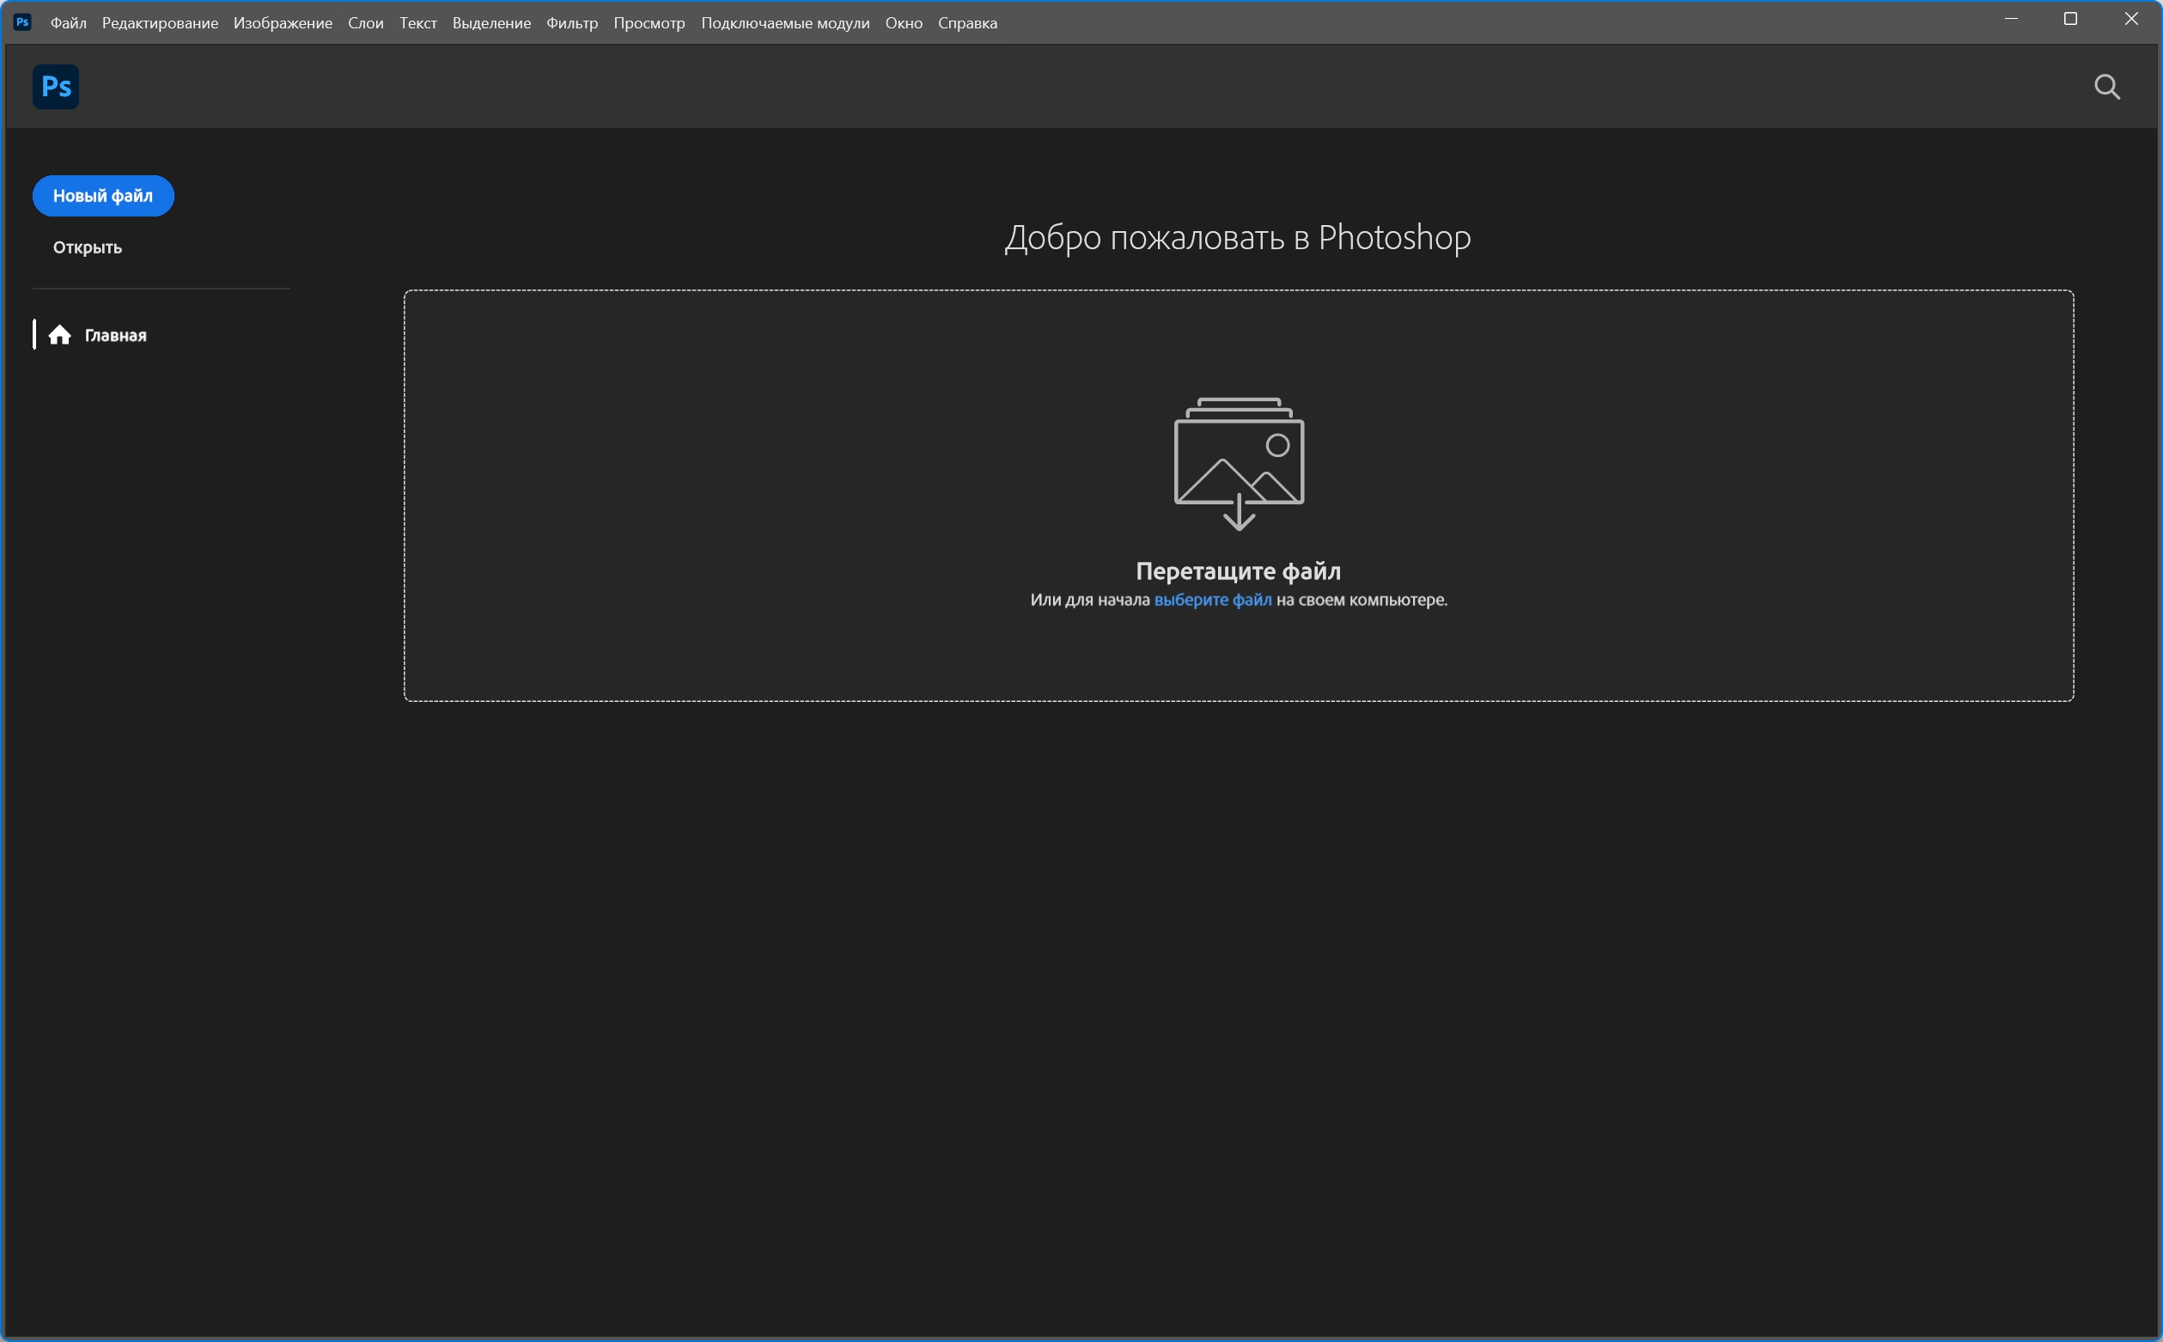The height and width of the screenshot is (1342, 2163).
Task: Open the Фильтр menu
Action: (572, 23)
